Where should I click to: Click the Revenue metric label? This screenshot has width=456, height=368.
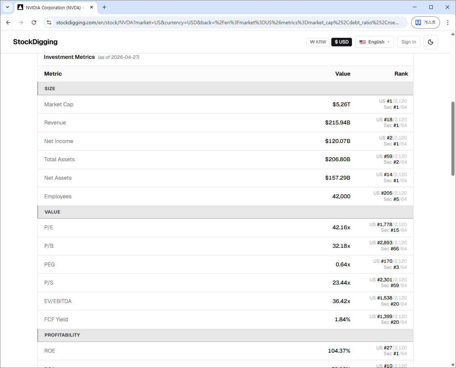point(55,123)
